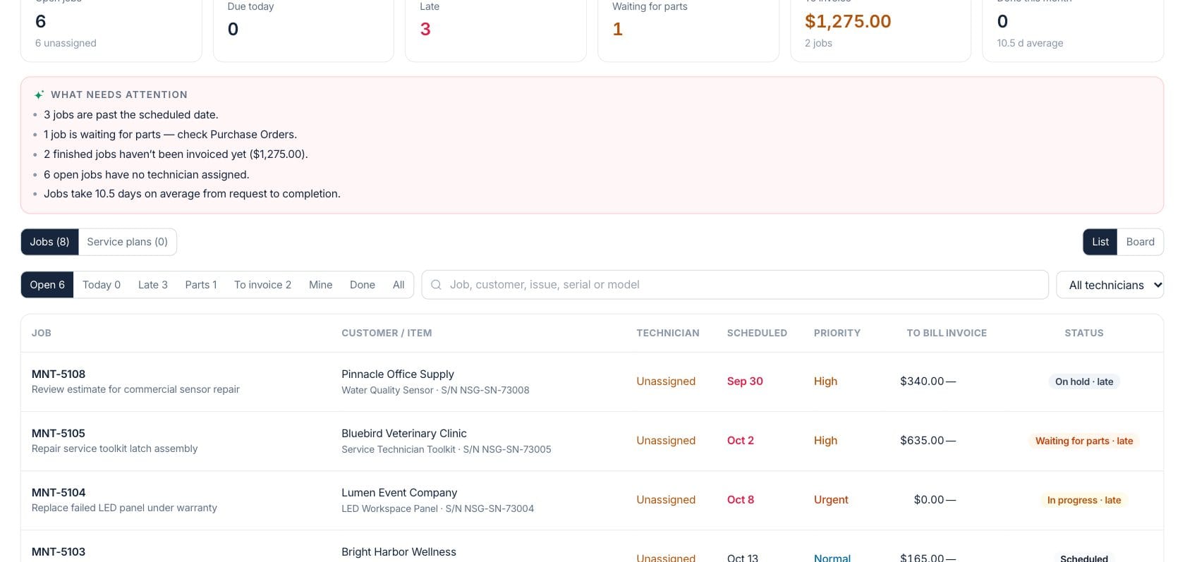Click Unassigned technician for MNT-5108
1185x562 pixels.
click(666, 381)
